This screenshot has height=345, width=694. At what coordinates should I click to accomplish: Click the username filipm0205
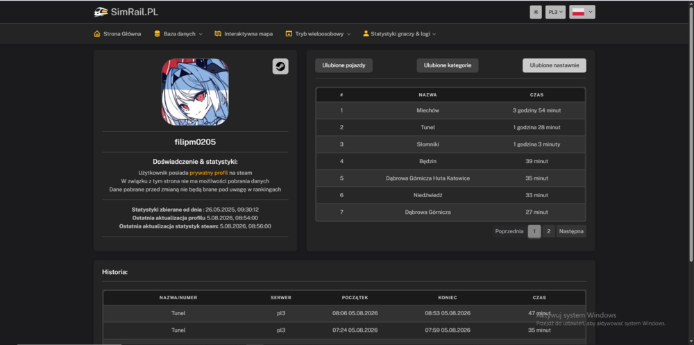click(195, 142)
